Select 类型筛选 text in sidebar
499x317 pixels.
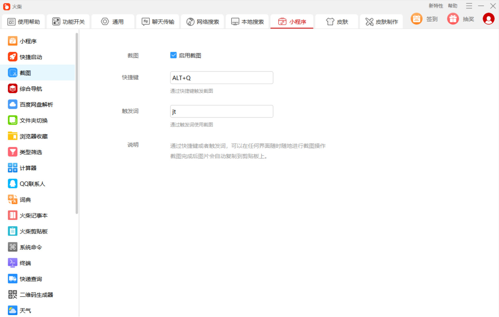31,152
